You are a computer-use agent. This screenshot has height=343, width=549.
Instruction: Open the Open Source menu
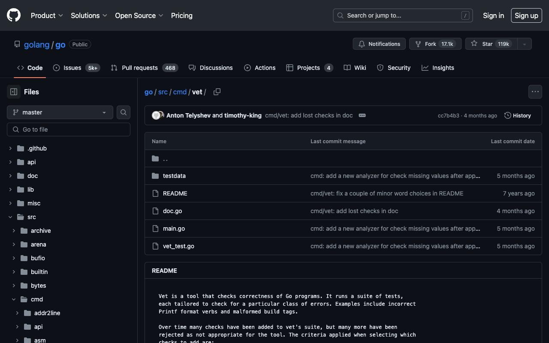click(139, 15)
